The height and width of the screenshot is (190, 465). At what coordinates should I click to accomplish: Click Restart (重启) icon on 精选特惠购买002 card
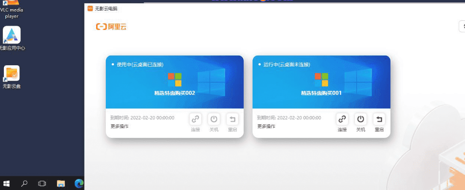coord(232,119)
